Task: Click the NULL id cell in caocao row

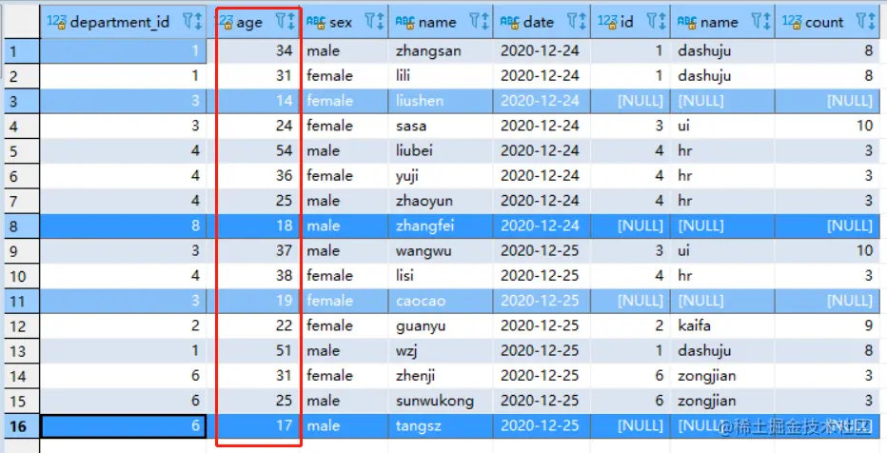Action: click(631, 301)
